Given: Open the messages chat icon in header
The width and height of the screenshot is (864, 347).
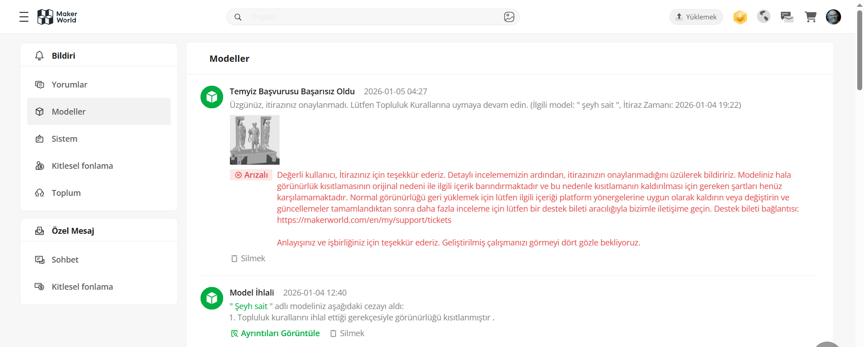Looking at the screenshot, I should (787, 17).
